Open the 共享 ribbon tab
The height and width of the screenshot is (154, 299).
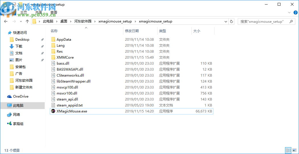click(x=39, y=13)
